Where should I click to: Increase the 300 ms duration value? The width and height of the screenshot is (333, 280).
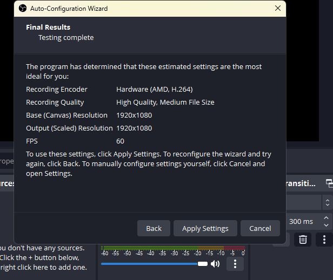click(326, 218)
